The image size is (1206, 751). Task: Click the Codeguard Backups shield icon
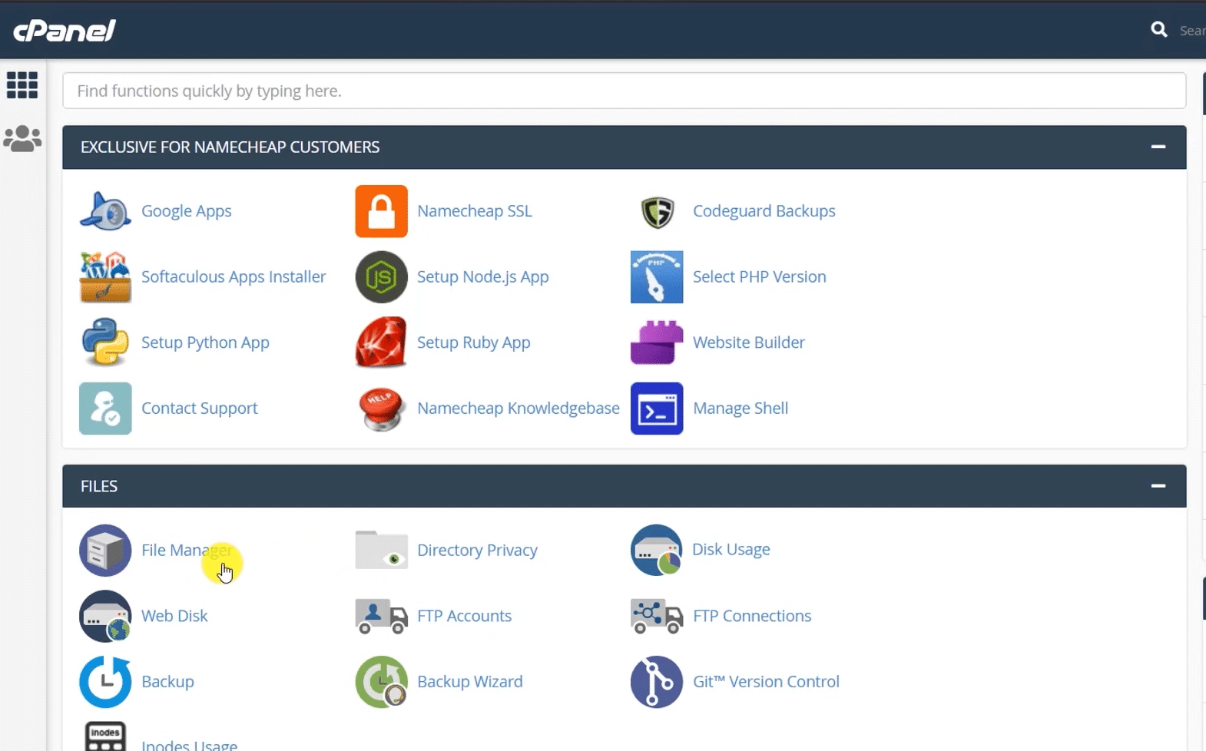[657, 212]
